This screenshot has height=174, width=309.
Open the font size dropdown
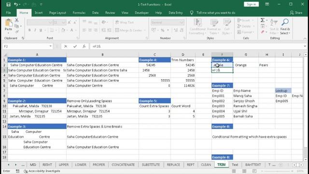pyautogui.click(x=63, y=23)
